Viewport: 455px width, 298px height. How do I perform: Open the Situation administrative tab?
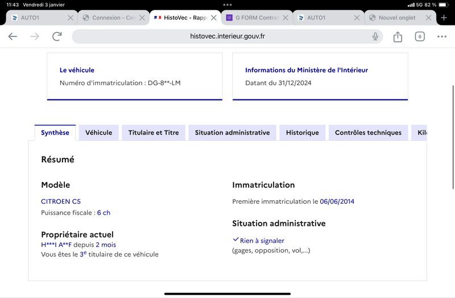(x=232, y=133)
